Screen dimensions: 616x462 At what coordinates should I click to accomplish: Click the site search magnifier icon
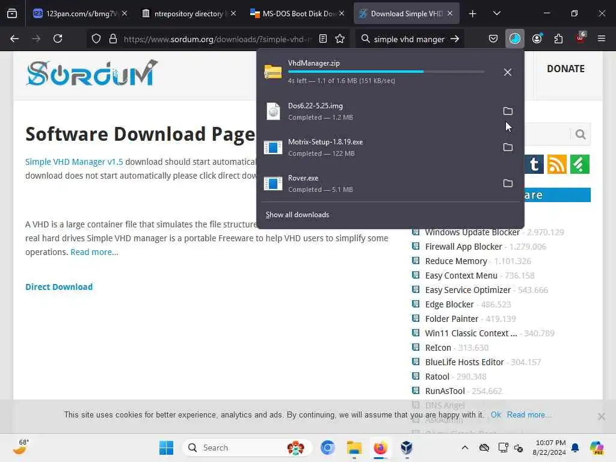pos(581,134)
